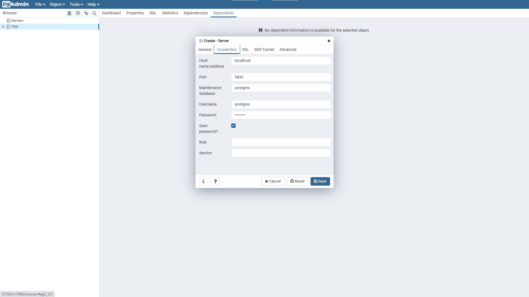
Task: Click the Query Tool icon in Browser toolbar
Action: click(69, 13)
